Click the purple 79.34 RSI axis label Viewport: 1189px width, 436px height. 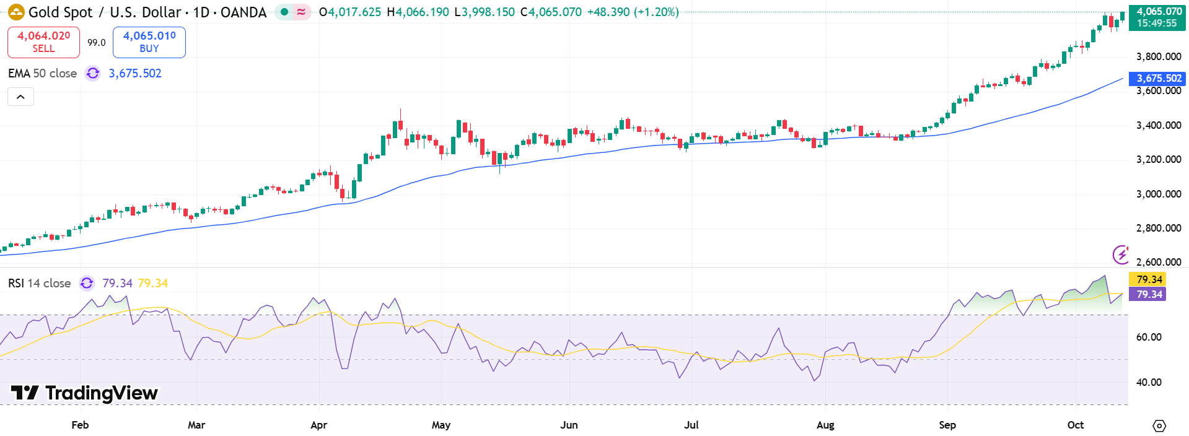1147,294
